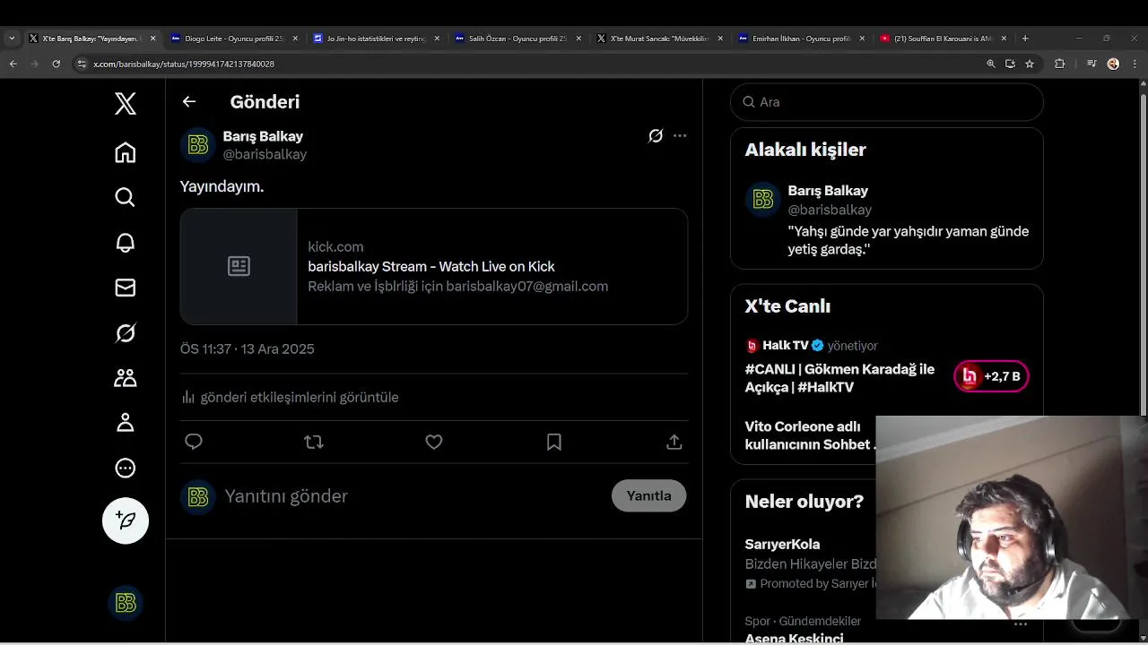Open the Vito Corleone Sohbet space
Screen dimensions: 1148x645
coord(811,435)
